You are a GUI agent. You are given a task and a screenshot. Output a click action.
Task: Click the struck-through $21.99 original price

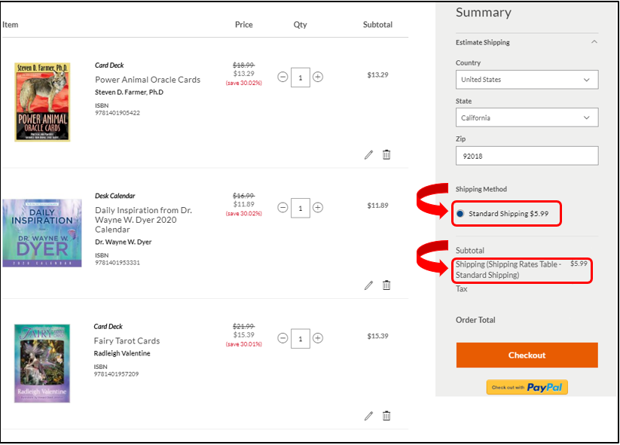pyautogui.click(x=243, y=327)
